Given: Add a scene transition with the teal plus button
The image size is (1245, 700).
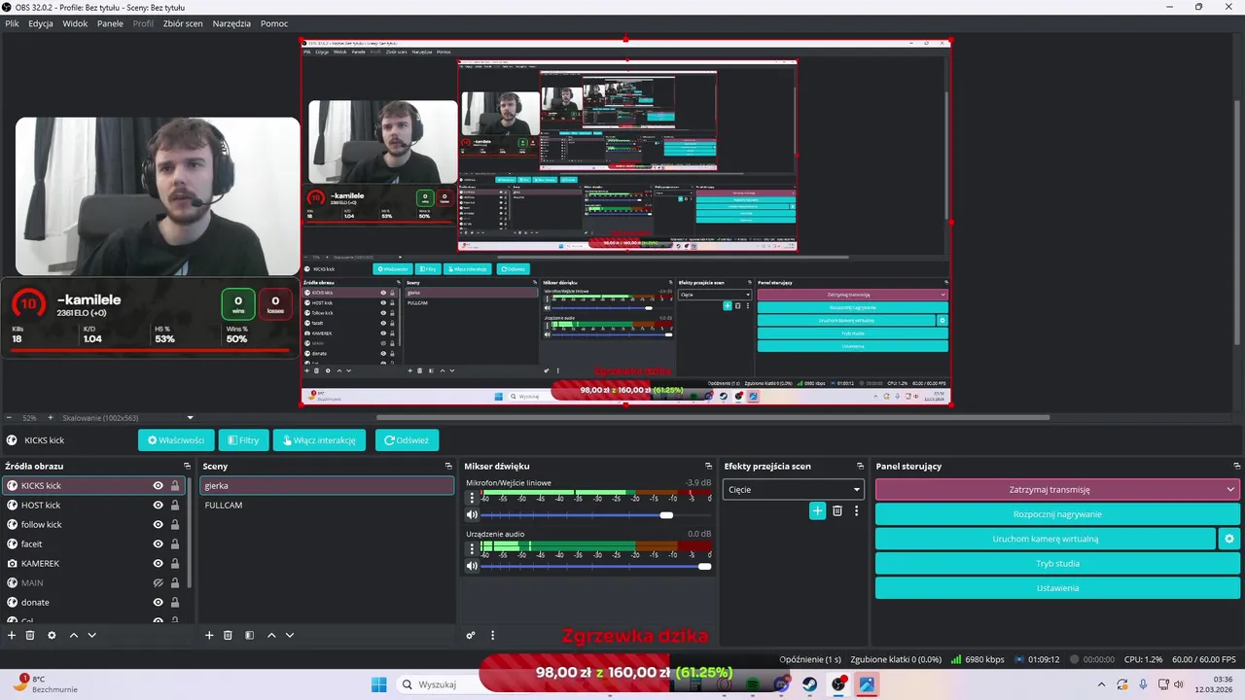Looking at the screenshot, I should [817, 510].
